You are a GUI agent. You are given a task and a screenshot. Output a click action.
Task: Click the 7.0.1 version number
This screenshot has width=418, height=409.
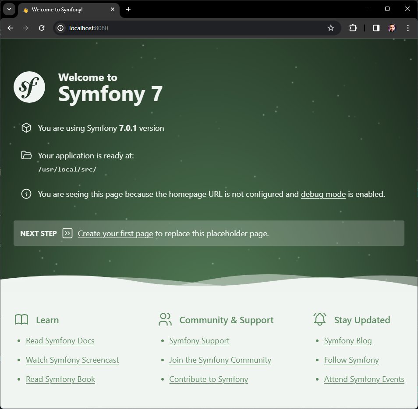point(128,128)
